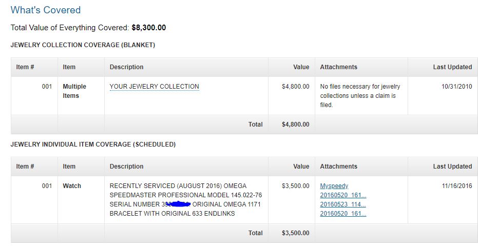Click the Jewelry Individual Item Coverage (Scheduled) heading
Screen dimensions: 478x249
coord(93,144)
